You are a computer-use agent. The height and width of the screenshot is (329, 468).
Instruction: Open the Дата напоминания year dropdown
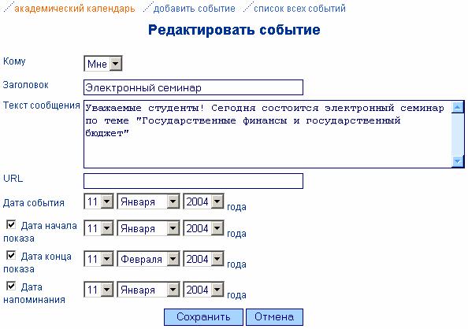[203, 290]
